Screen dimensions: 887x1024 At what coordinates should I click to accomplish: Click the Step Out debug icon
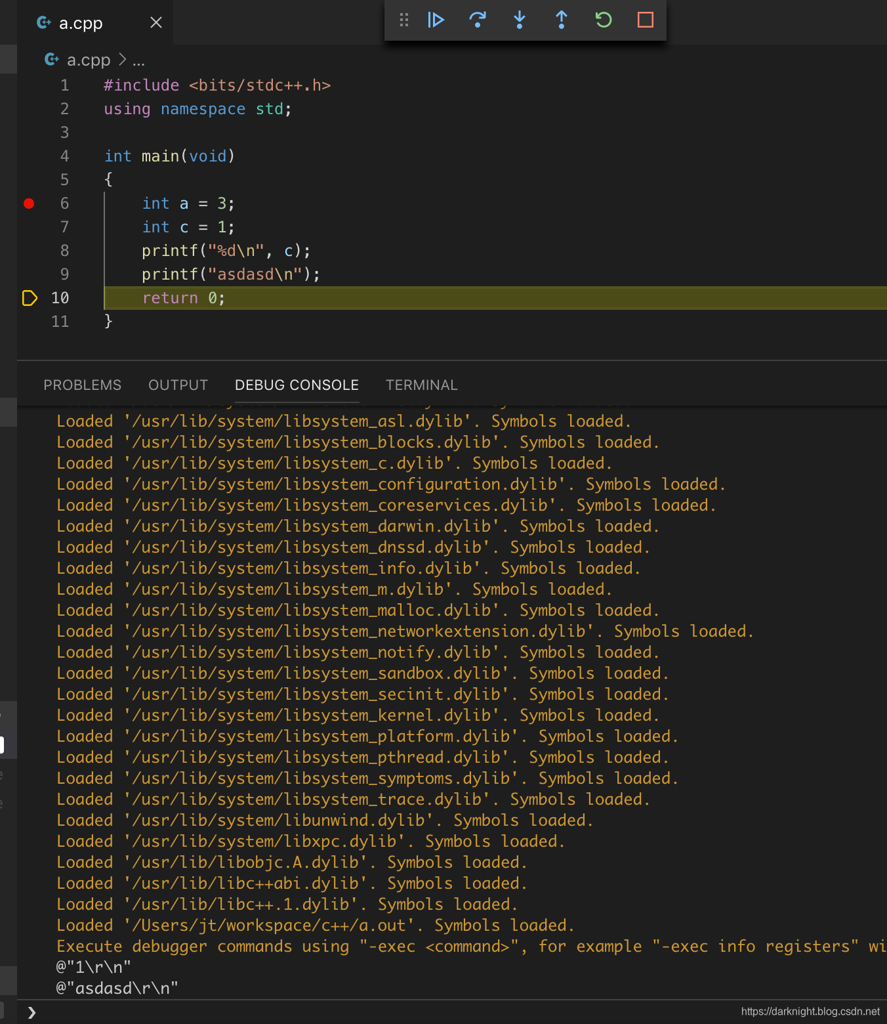click(562, 20)
